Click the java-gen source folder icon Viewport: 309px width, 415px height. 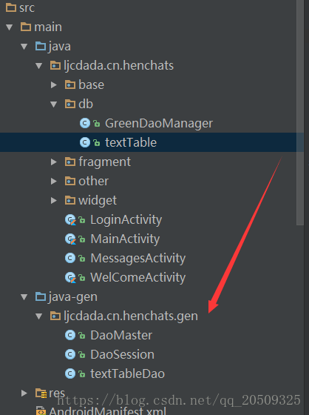pos(41,296)
